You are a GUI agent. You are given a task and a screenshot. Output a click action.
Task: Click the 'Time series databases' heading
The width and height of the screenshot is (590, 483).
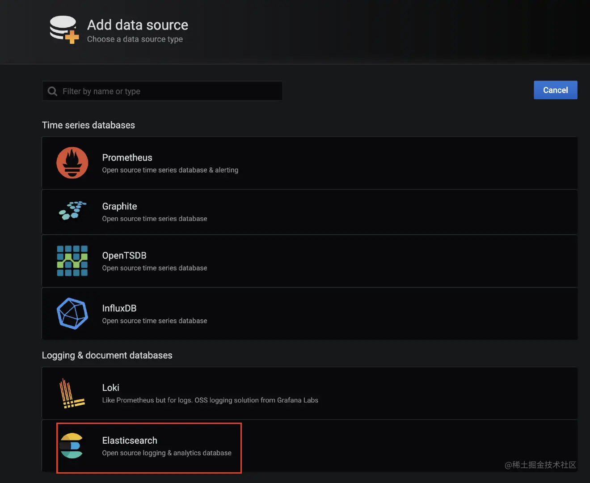(88, 125)
